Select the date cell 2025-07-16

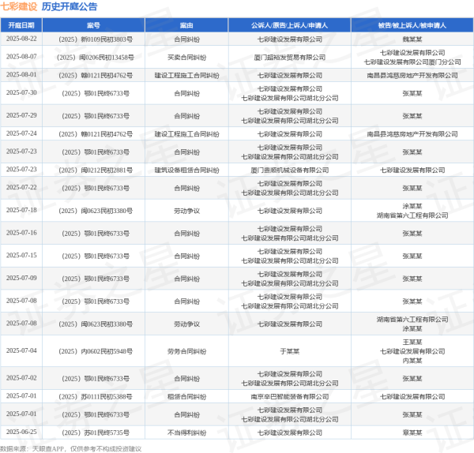coord(21,233)
